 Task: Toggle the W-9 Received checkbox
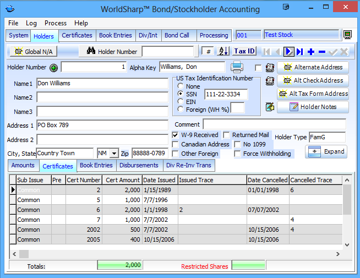pyautogui.click(x=176, y=135)
